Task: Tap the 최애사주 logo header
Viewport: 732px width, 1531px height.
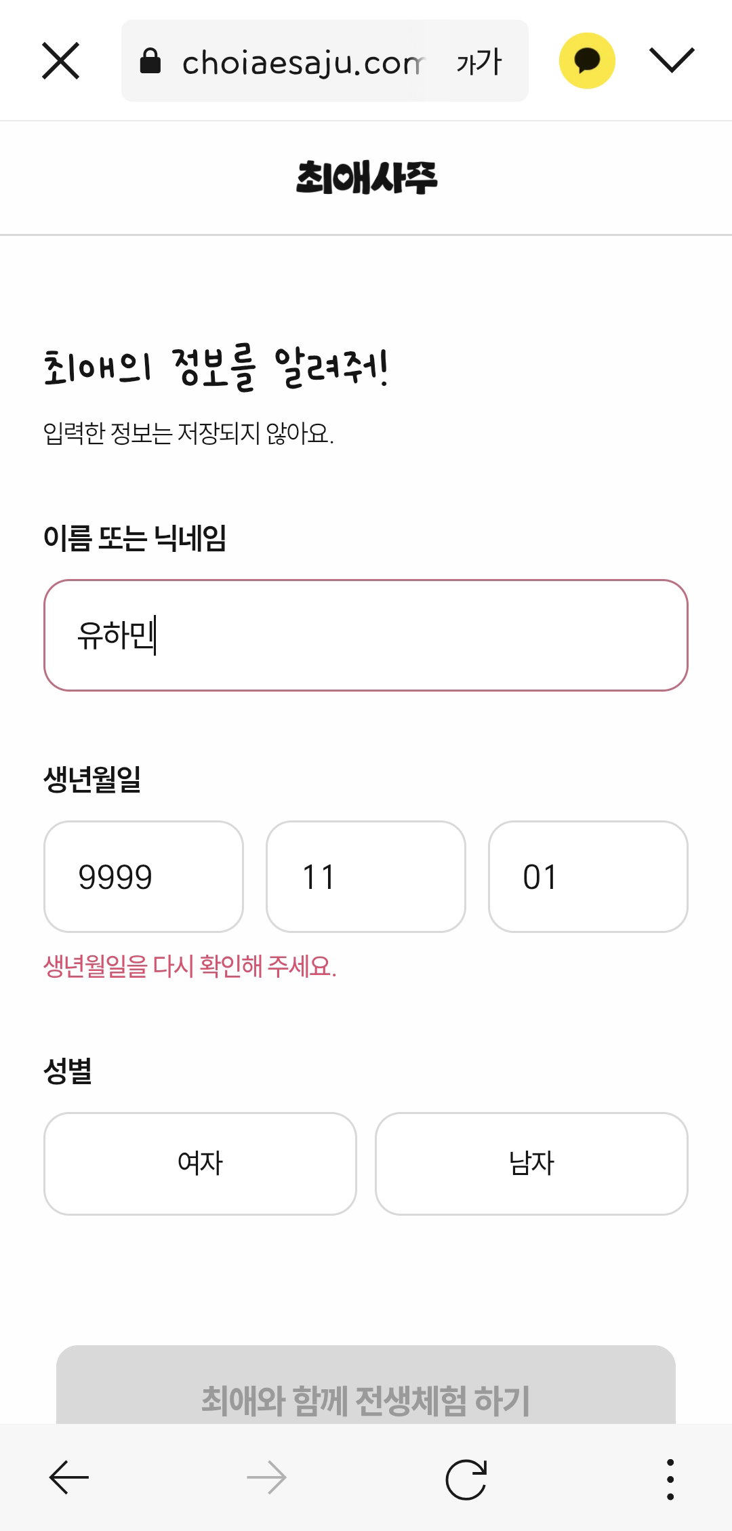Action: (367, 178)
